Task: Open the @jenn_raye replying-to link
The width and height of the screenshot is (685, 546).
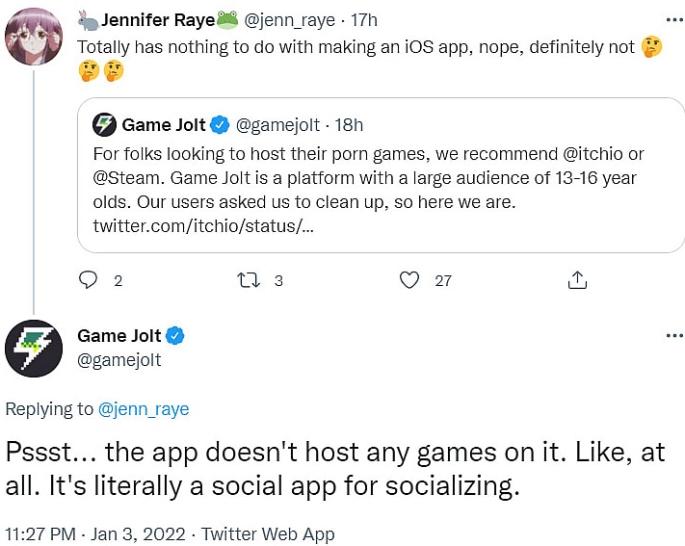Action: click(x=144, y=409)
